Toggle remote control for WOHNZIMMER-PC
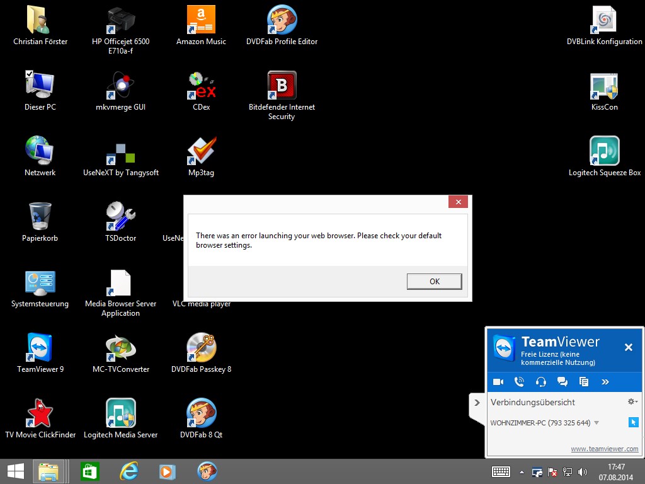The image size is (645, 484). [634, 422]
